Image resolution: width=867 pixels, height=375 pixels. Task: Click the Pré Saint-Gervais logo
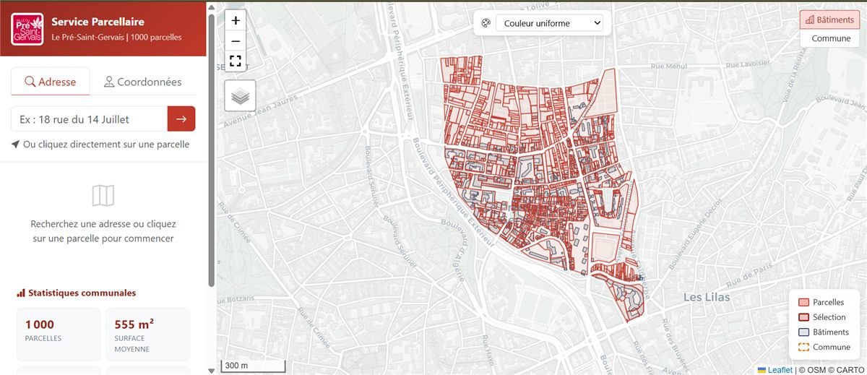click(27, 29)
